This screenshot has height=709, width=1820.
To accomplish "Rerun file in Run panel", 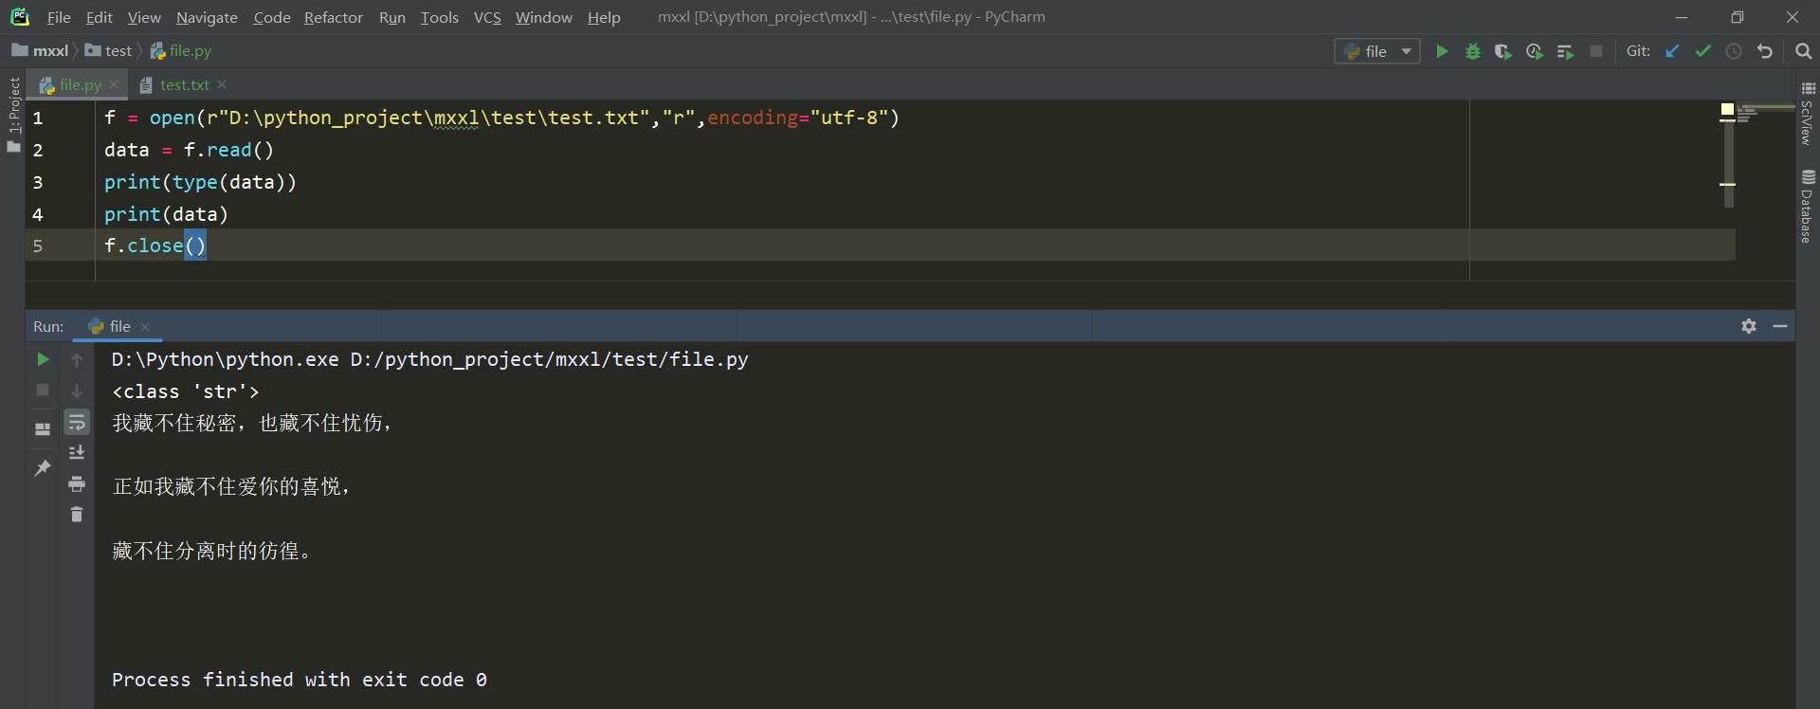I will click(43, 359).
